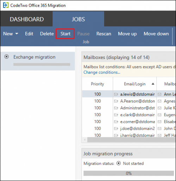Switch to the DASHBOARD tab
The width and height of the screenshot is (176, 181).
pos(27,19)
